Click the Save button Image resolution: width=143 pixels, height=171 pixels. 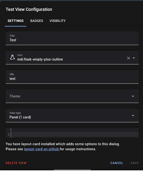pos(134,163)
